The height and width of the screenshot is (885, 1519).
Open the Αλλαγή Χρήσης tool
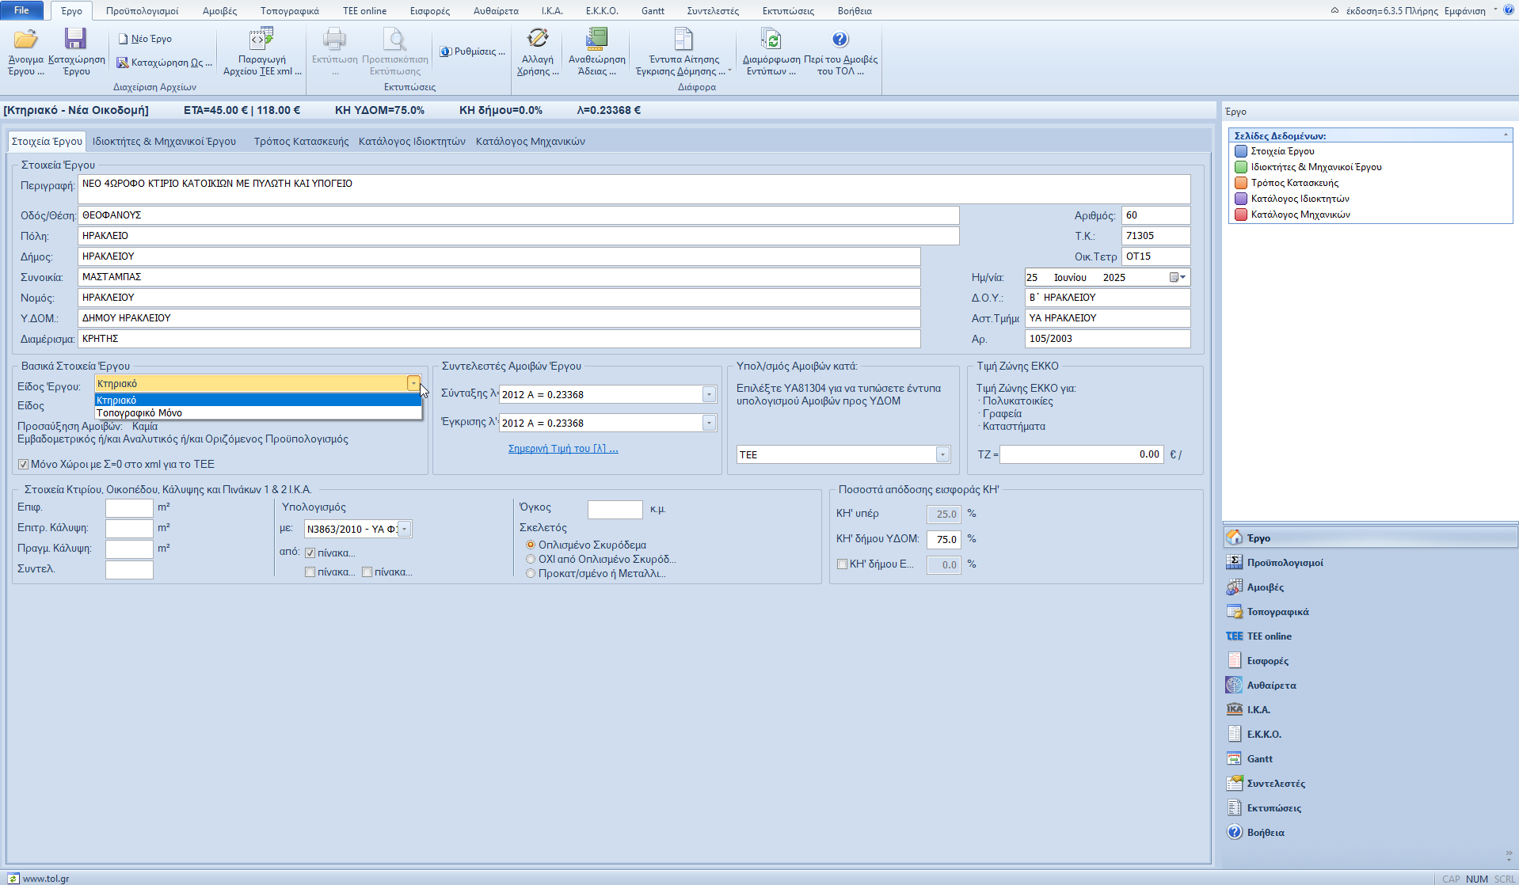click(x=538, y=40)
